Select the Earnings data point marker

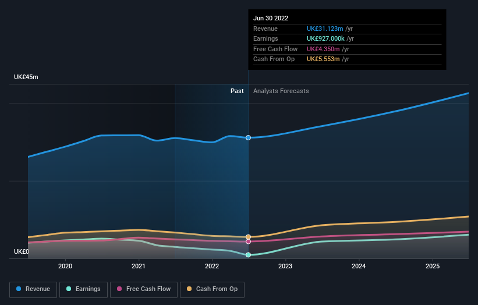(249, 255)
